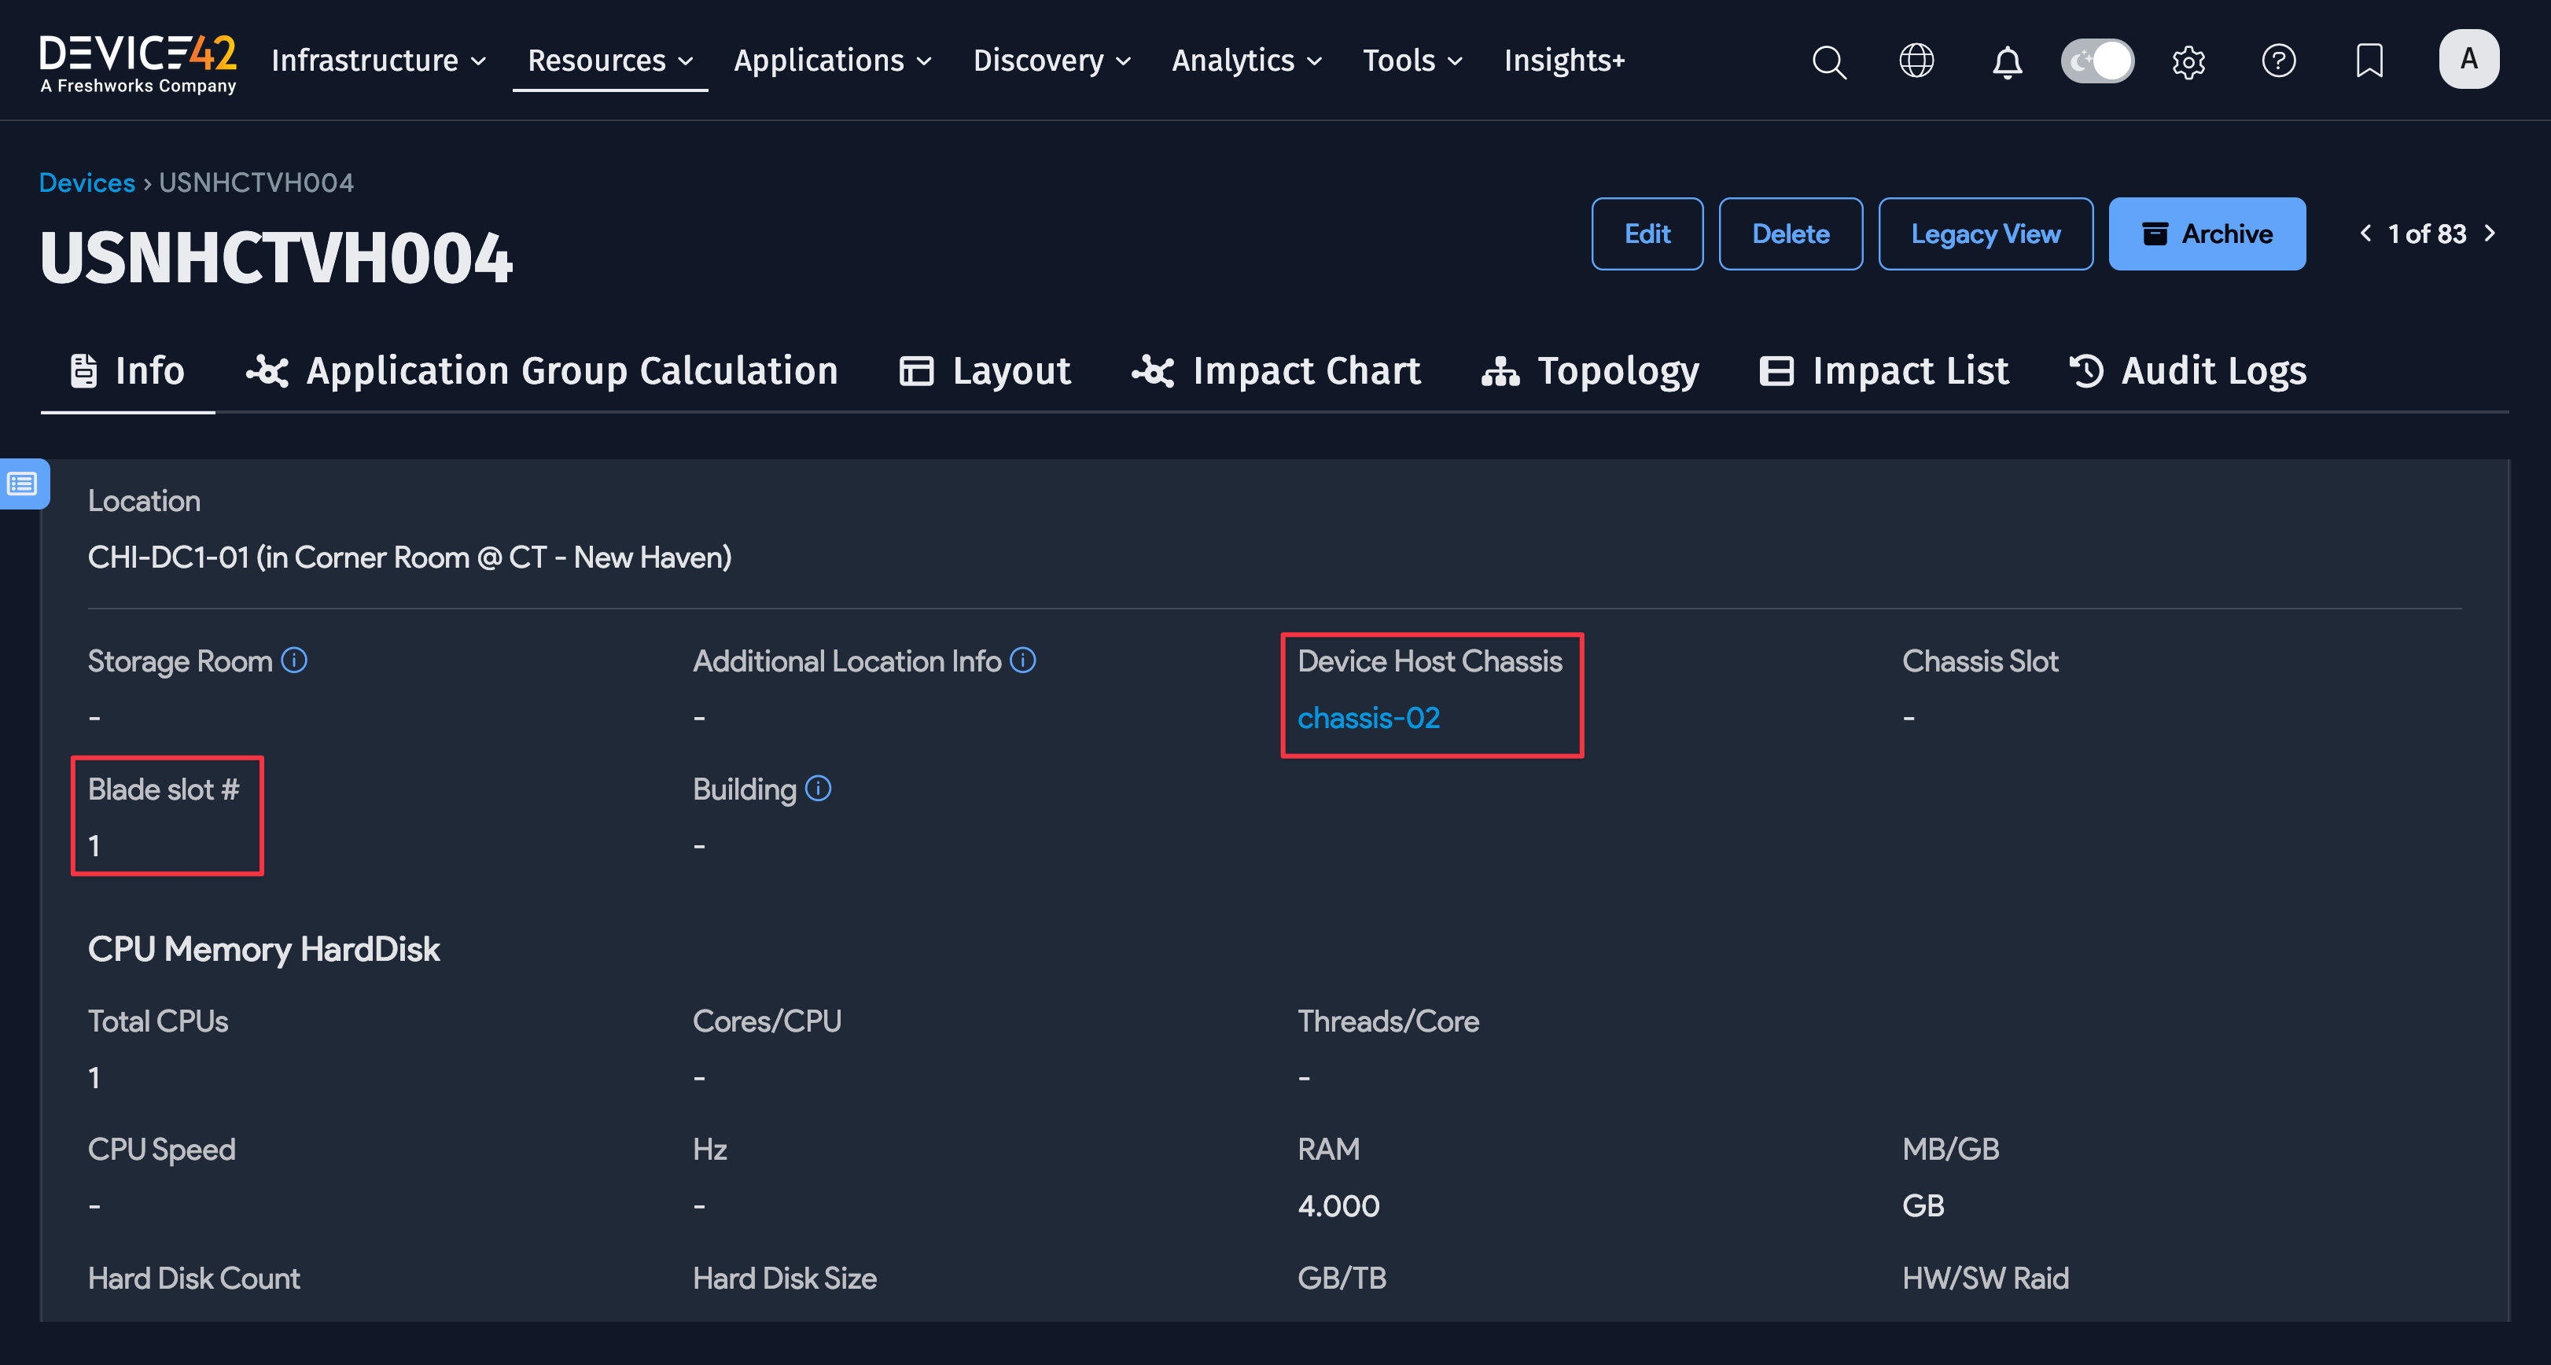Open the notifications bell
Screen dimensions: 2551x1365
[2006, 61]
